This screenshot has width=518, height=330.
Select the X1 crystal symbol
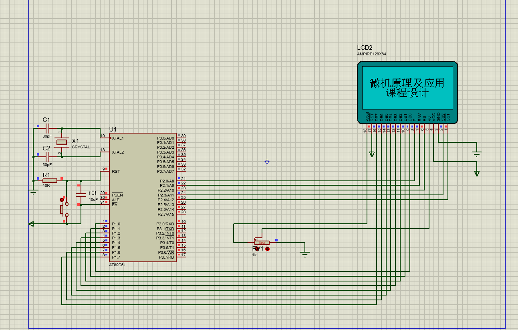click(x=62, y=142)
